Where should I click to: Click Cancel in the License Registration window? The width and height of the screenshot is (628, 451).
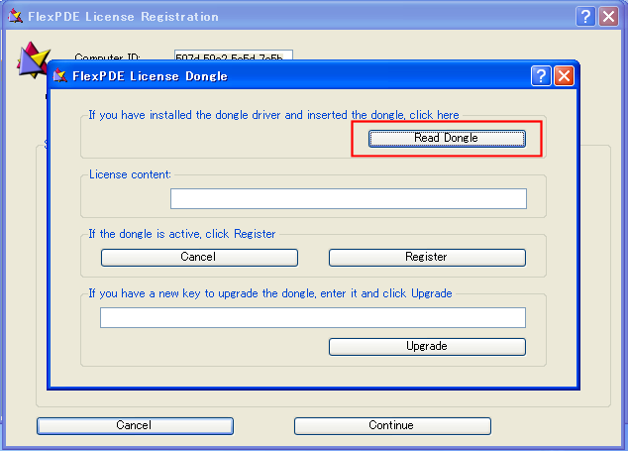coord(135,425)
